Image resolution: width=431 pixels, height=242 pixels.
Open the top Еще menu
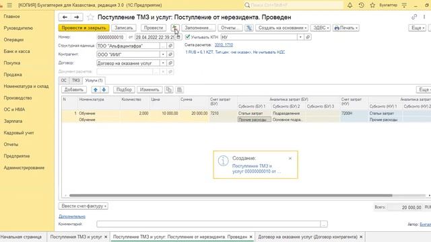pos(418,28)
